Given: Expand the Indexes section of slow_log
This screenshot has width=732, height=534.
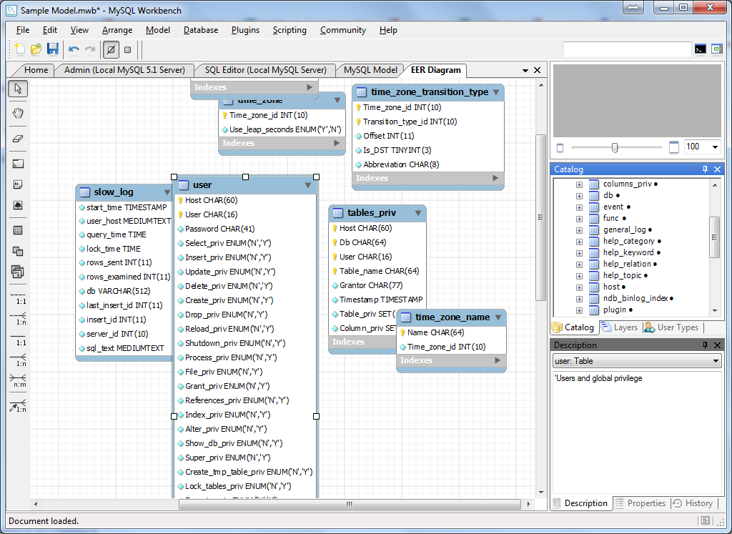Looking at the screenshot, I should (x=124, y=357).
